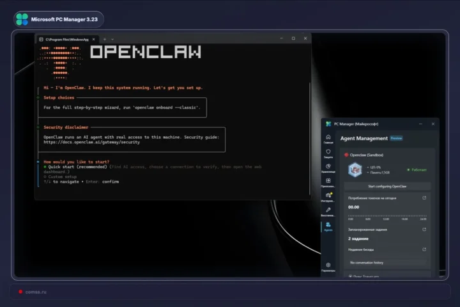460x307 pixels.
Task: Open the Защита protection shield section
Action: coord(328,153)
